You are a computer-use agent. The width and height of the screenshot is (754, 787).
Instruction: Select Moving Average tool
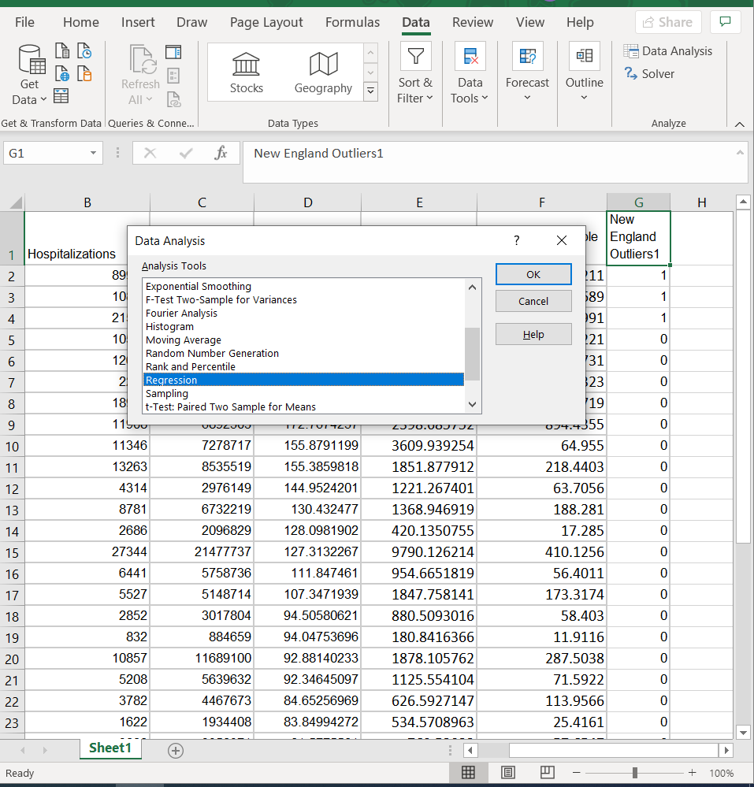coord(184,340)
